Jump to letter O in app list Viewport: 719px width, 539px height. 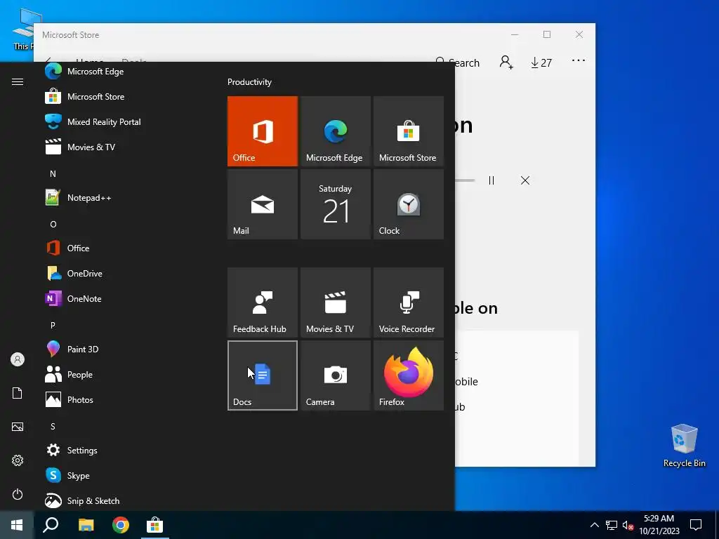coord(53,224)
